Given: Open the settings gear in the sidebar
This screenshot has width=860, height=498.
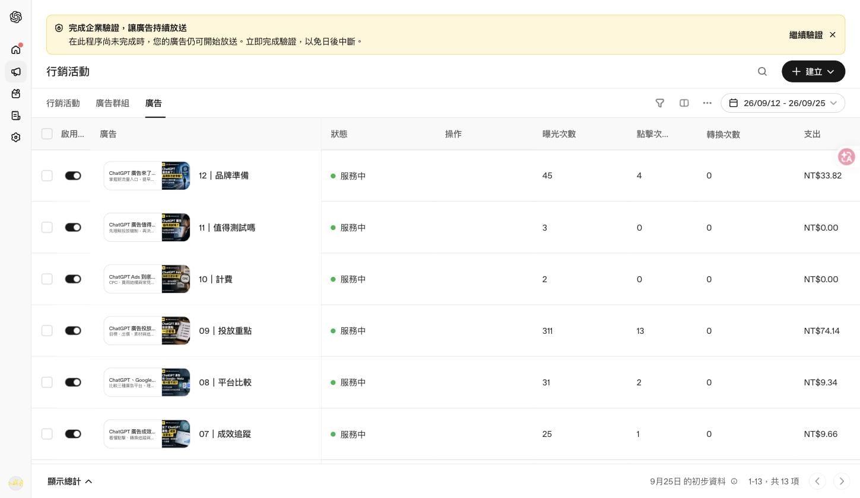Looking at the screenshot, I should pos(16,137).
